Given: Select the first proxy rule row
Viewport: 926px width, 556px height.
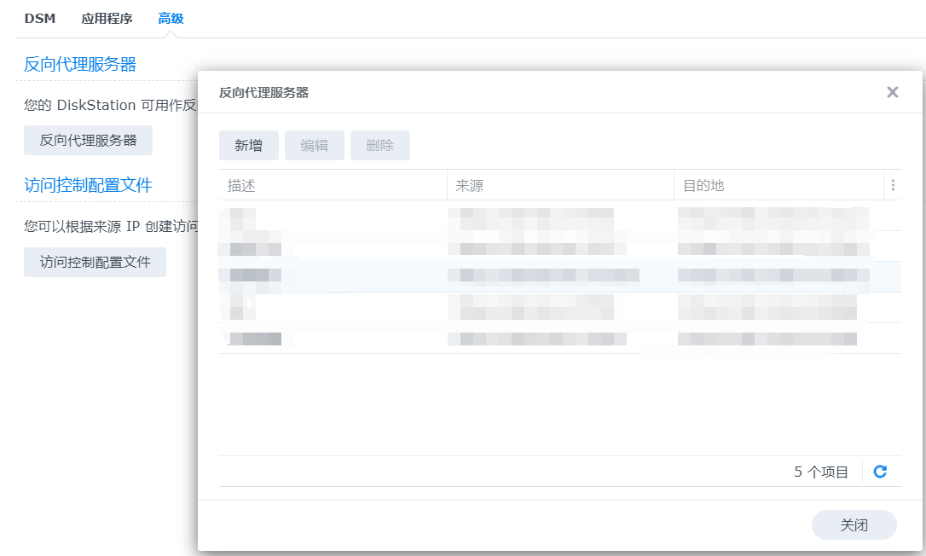Looking at the screenshot, I should tap(558, 216).
